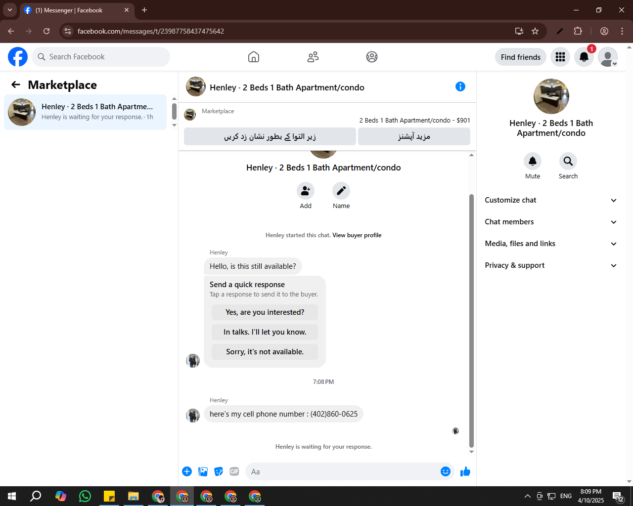Screen dimensions: 633x506
Task: Open the Facebook menu grid icon
Action: coord(560,57)
